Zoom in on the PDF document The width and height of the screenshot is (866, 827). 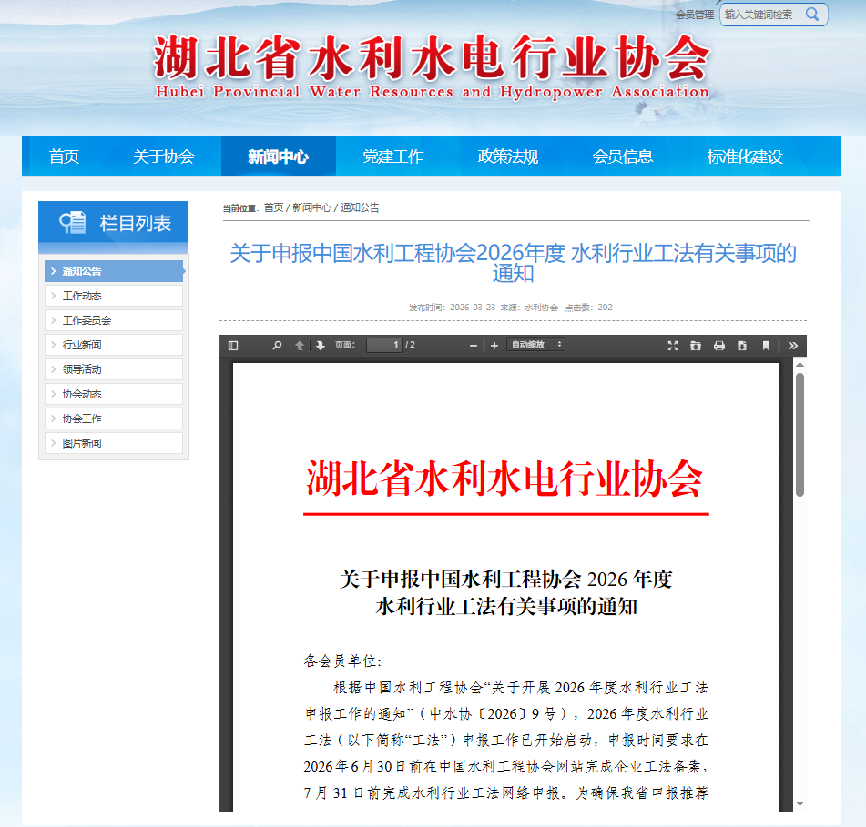point(494,346)
